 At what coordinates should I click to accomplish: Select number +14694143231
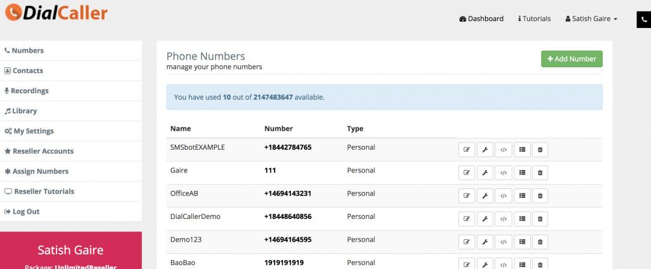(x=288, y=193)
